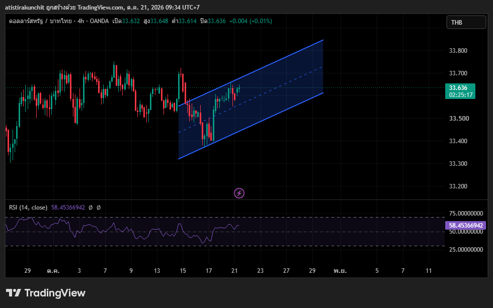Click the 33.800 price axis label
The width and height of the screenshot is (493, 308).
pos(458,51)
